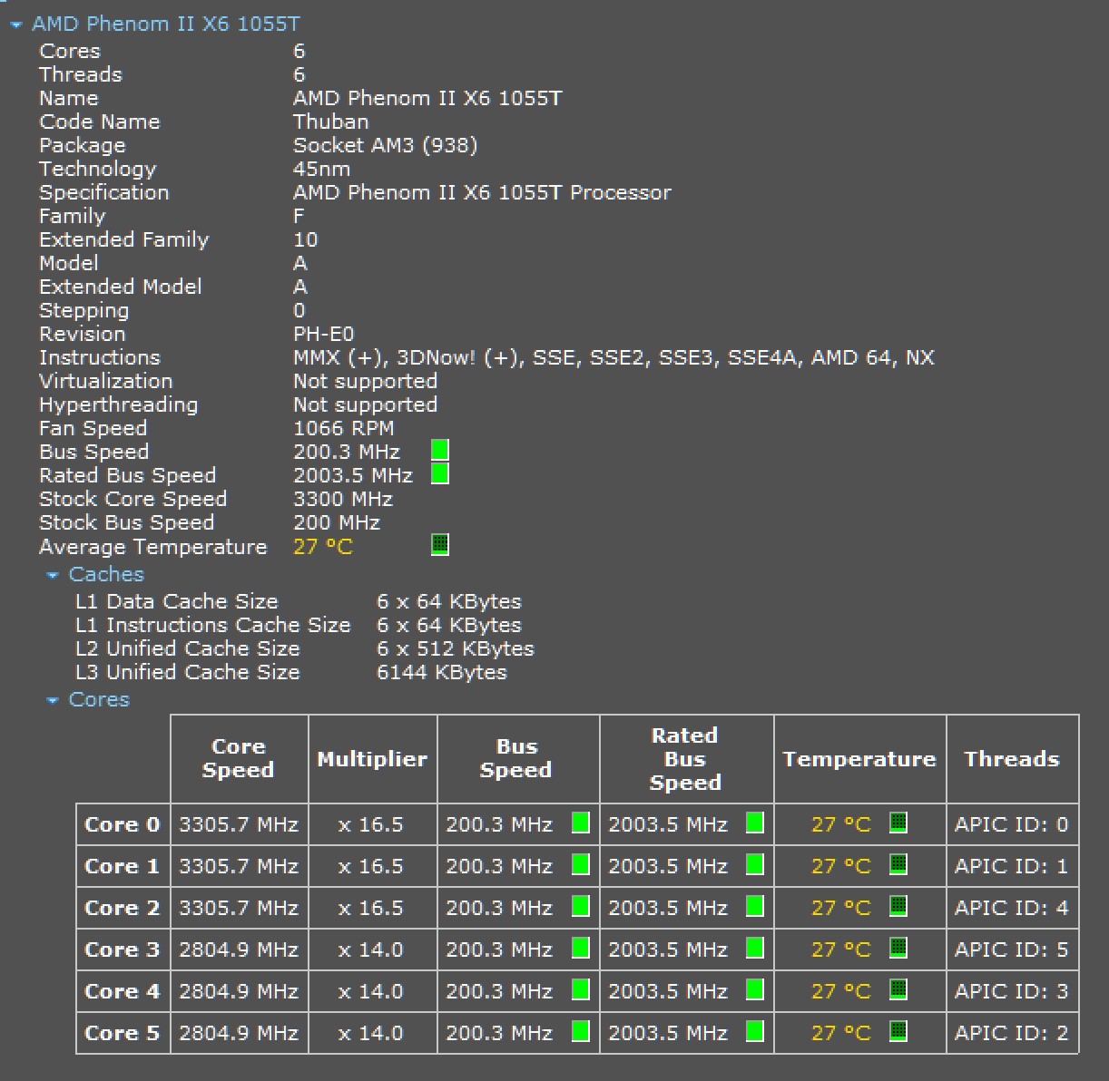Click Core 1 temperature graph icon
This screenshot has height=1081, width=1109.
tap(898, 864)
